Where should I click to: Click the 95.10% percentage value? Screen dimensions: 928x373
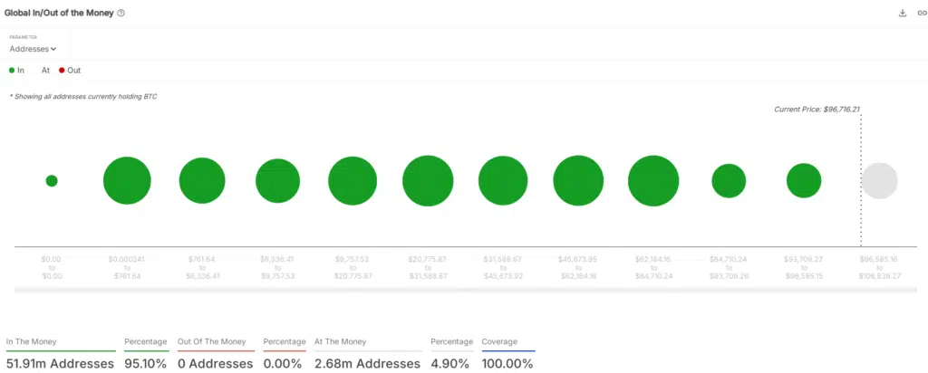[146, 364]
